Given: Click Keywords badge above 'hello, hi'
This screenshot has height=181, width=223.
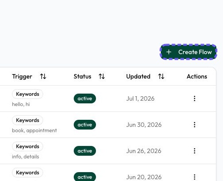Looking at the screenshot, I should pos(28,94).
